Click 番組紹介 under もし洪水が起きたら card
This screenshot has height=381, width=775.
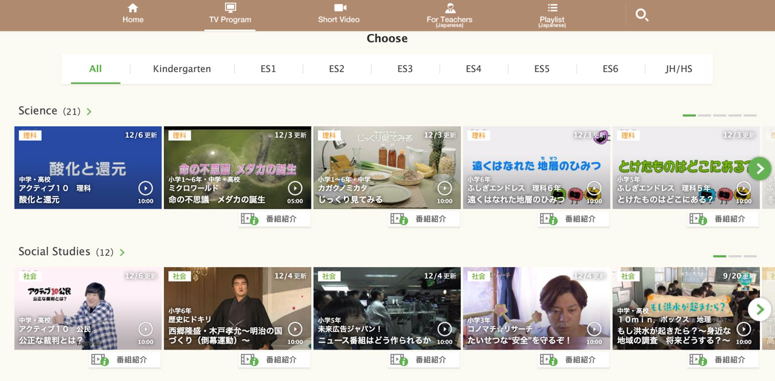coord(723,360)
